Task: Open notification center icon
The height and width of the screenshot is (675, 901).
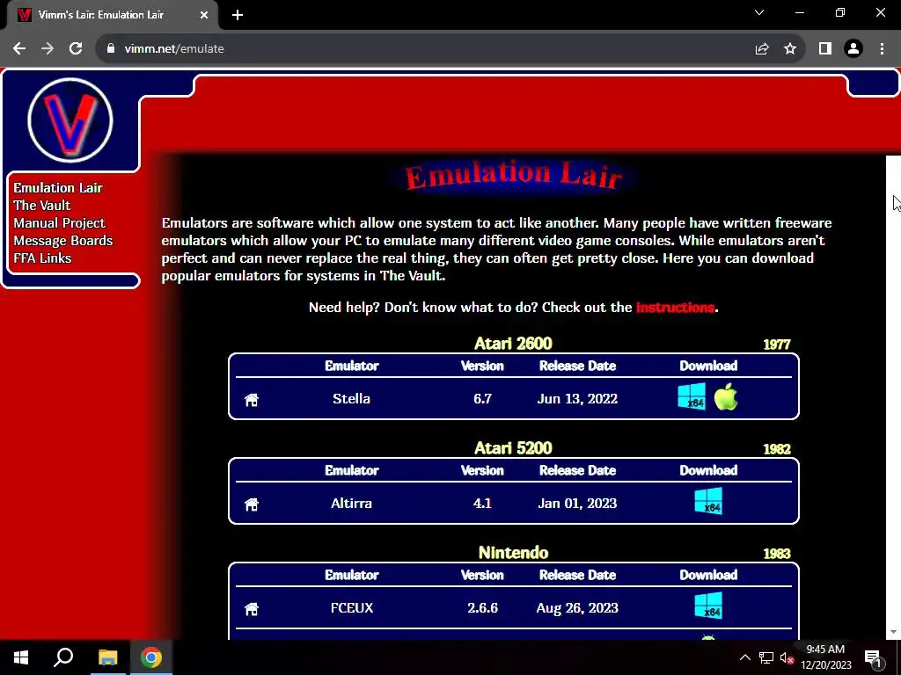Action: [x=873, y=657]
